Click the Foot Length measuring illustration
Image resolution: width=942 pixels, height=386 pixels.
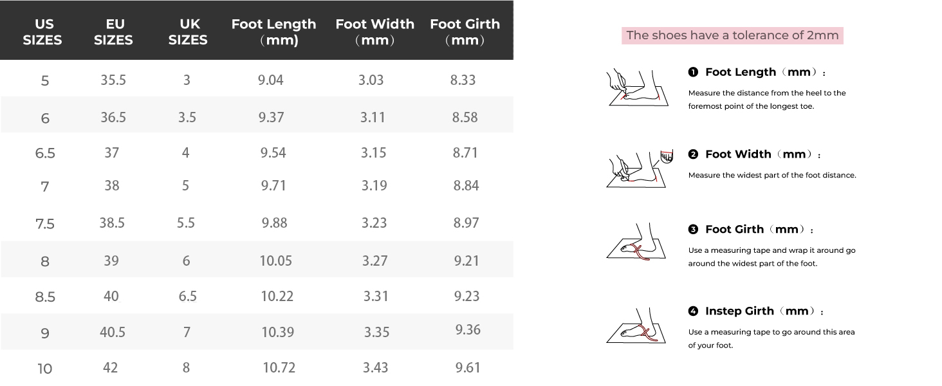click(x=635, y=87)
